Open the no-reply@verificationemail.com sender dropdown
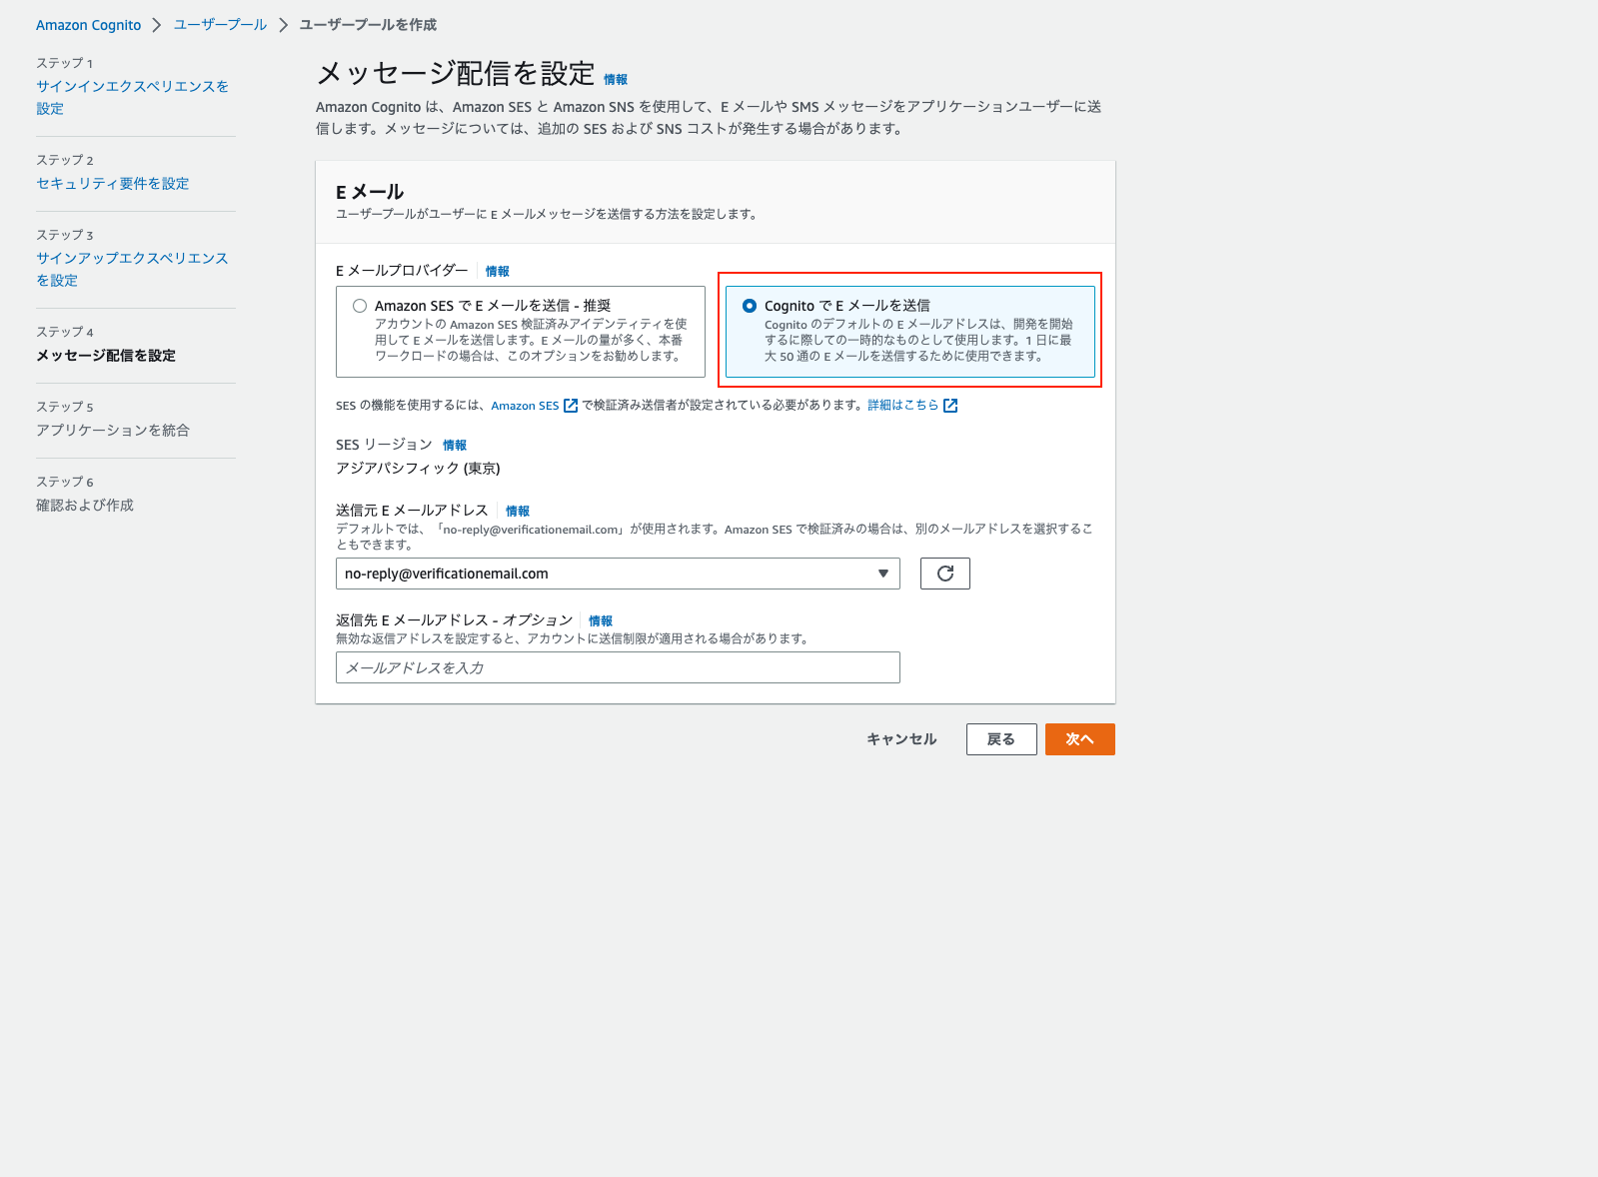Screen dimensions: 1598x1177 pyautogui.click(x=618, y=574)
